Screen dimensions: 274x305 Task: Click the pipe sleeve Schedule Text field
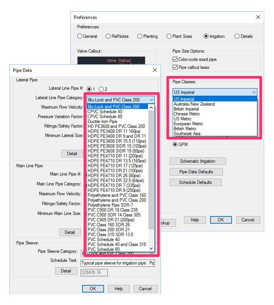(118, 263)
